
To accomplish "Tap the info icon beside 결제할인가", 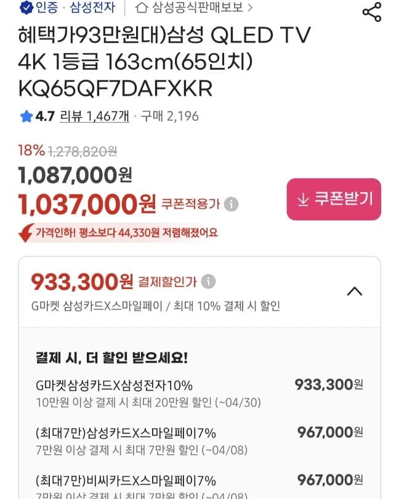I will click(209, 282).
